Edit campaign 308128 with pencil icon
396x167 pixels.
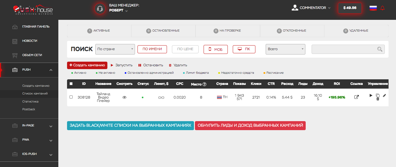pos(384,95)
